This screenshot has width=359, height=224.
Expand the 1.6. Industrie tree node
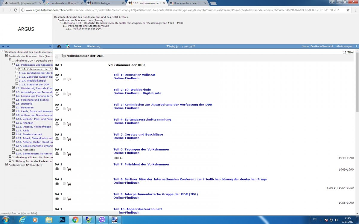point(13,103)
